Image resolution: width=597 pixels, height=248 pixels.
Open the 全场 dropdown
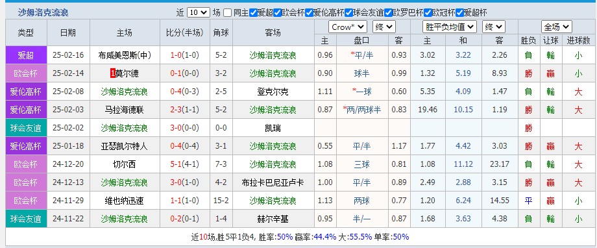[x=557, y=27]
